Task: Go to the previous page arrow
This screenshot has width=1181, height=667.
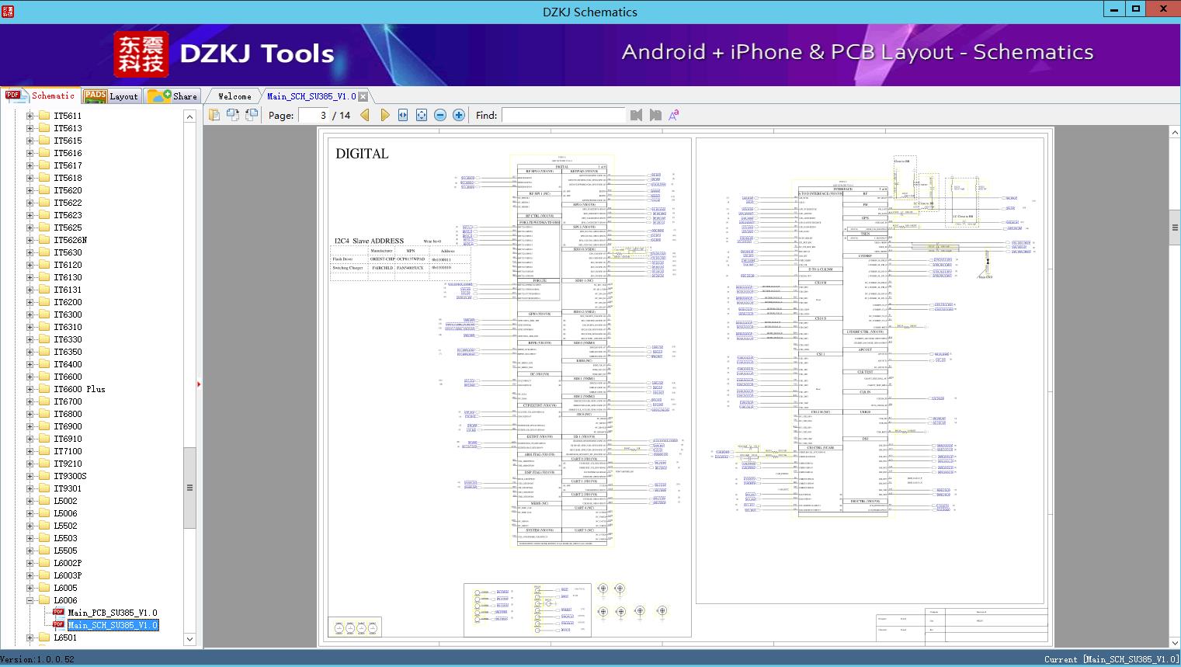Action: click(x=366, y=115)
